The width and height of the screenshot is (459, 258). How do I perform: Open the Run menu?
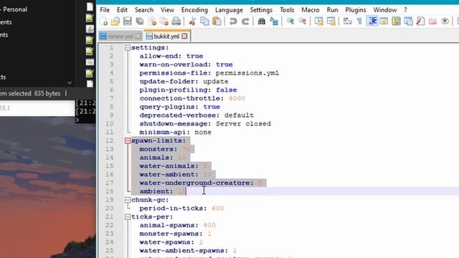[332, 9]
